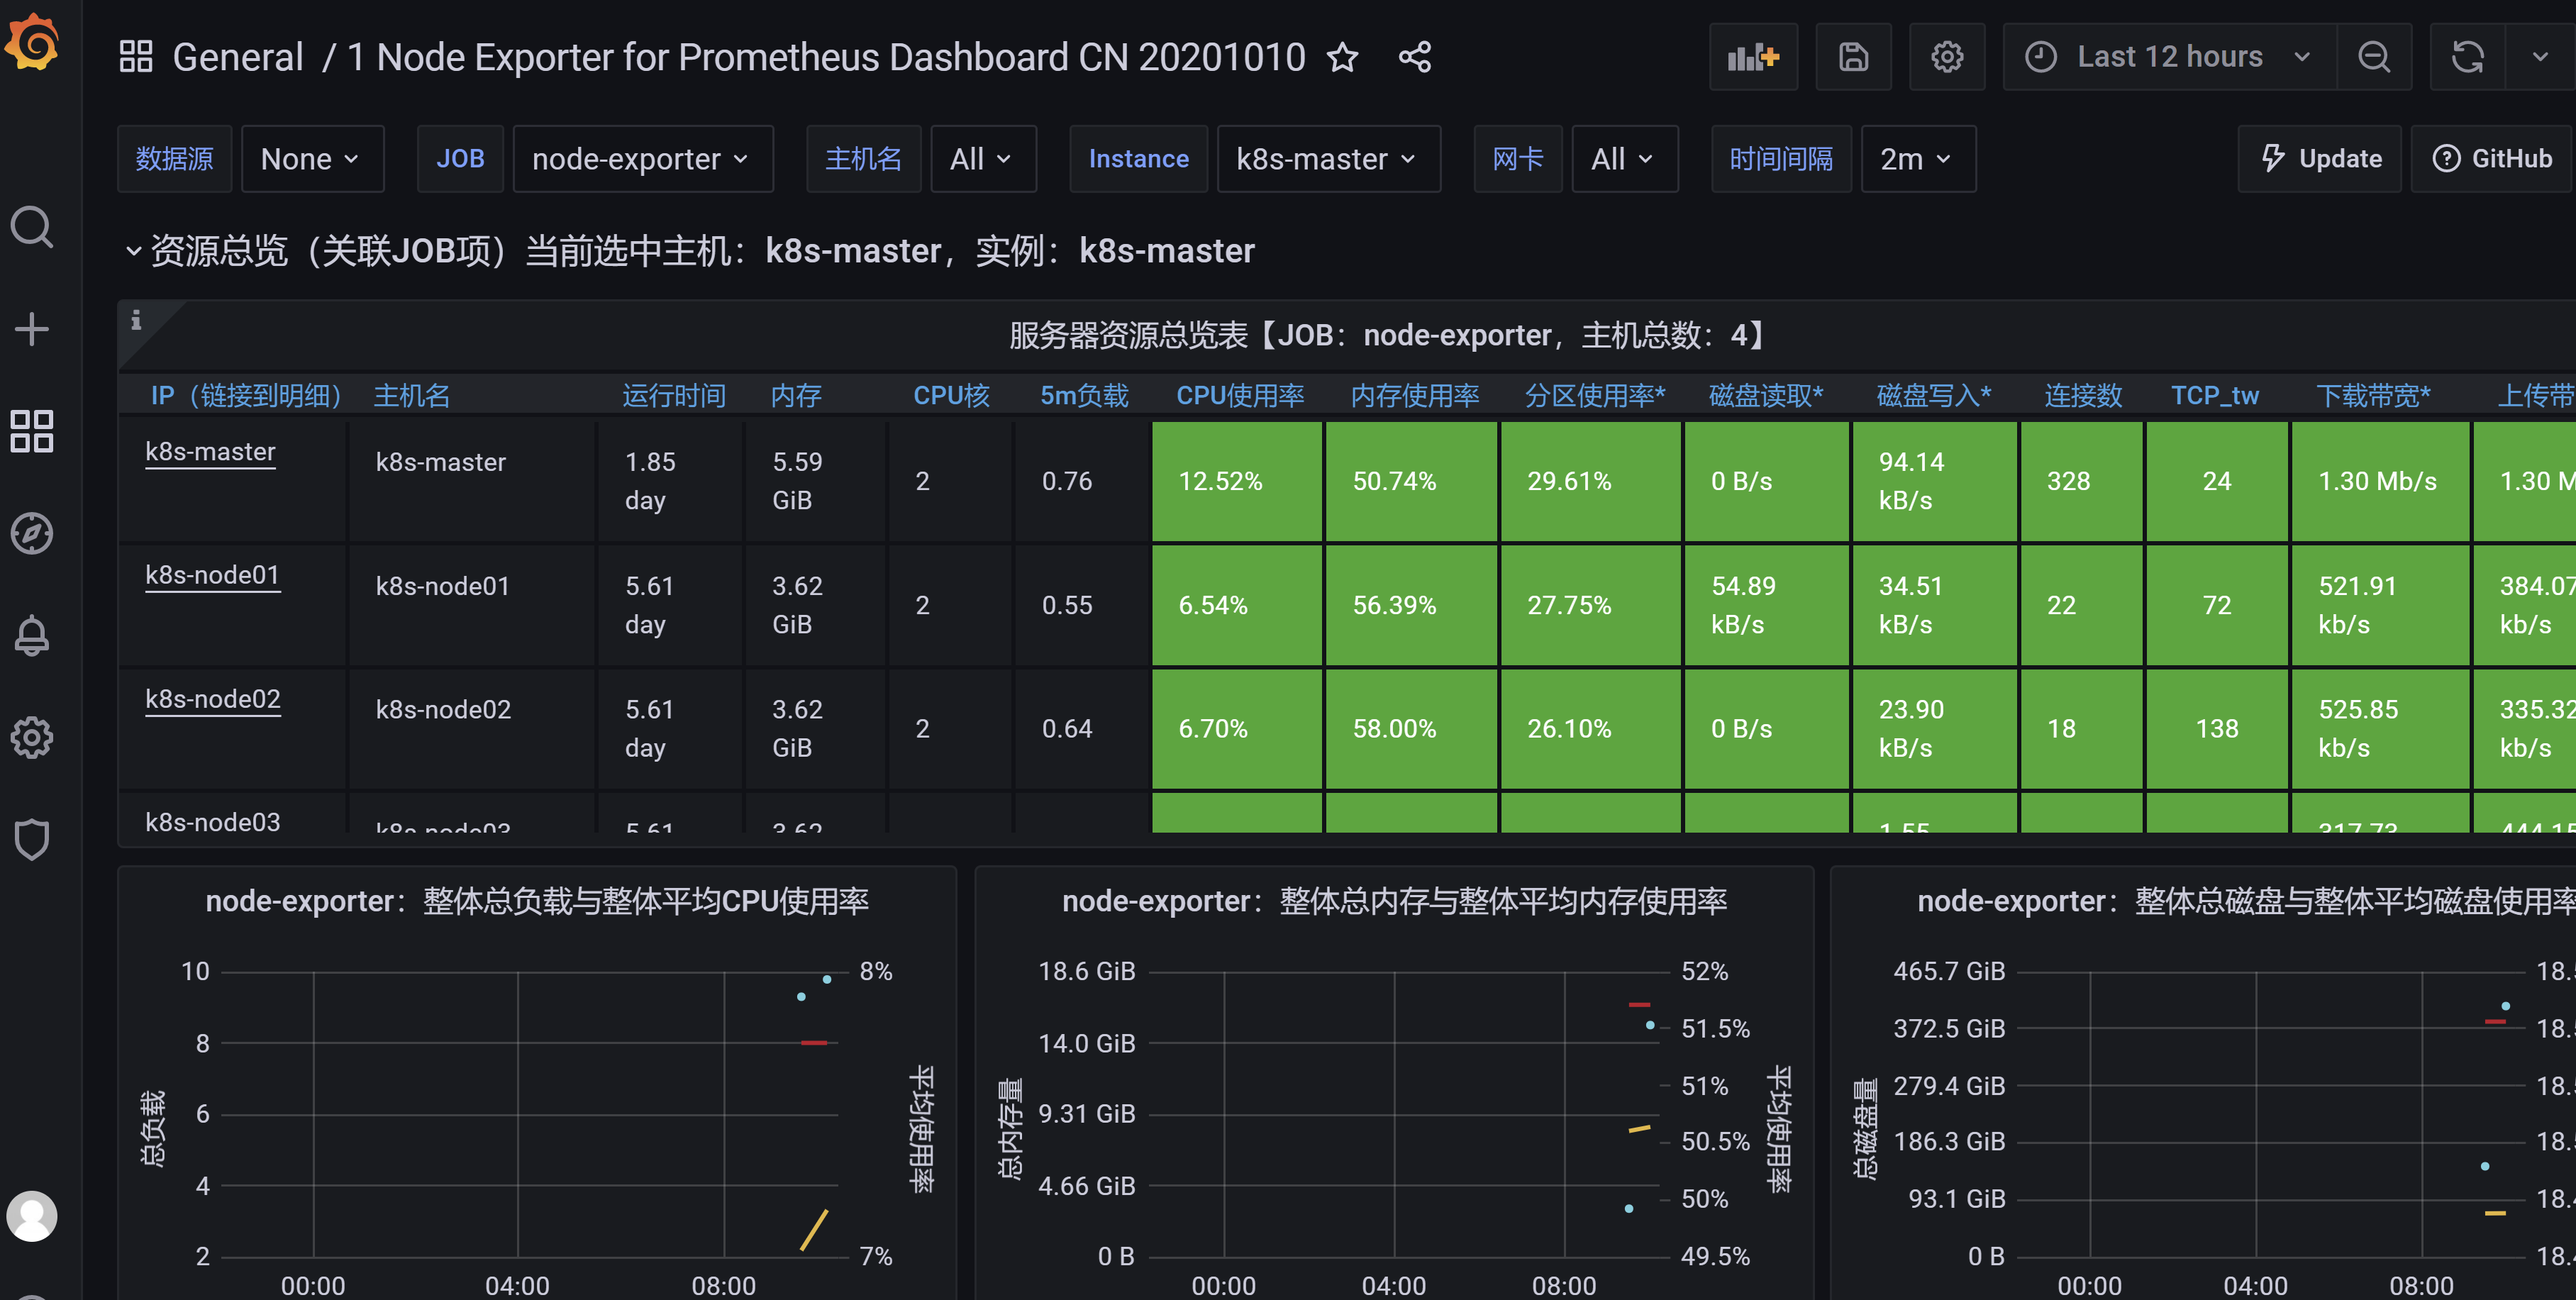Open the share dashboard panel
Screen dimensions: 2576x1300
pyautogui.click(x=1414, y=57)
